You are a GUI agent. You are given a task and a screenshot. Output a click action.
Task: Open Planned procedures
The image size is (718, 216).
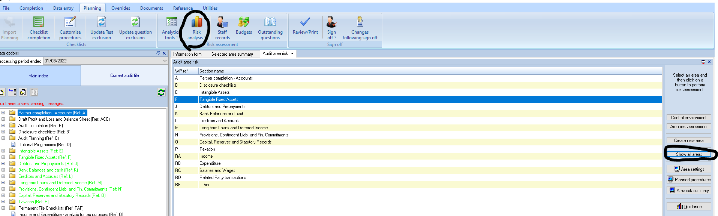(x=689, y=180)
